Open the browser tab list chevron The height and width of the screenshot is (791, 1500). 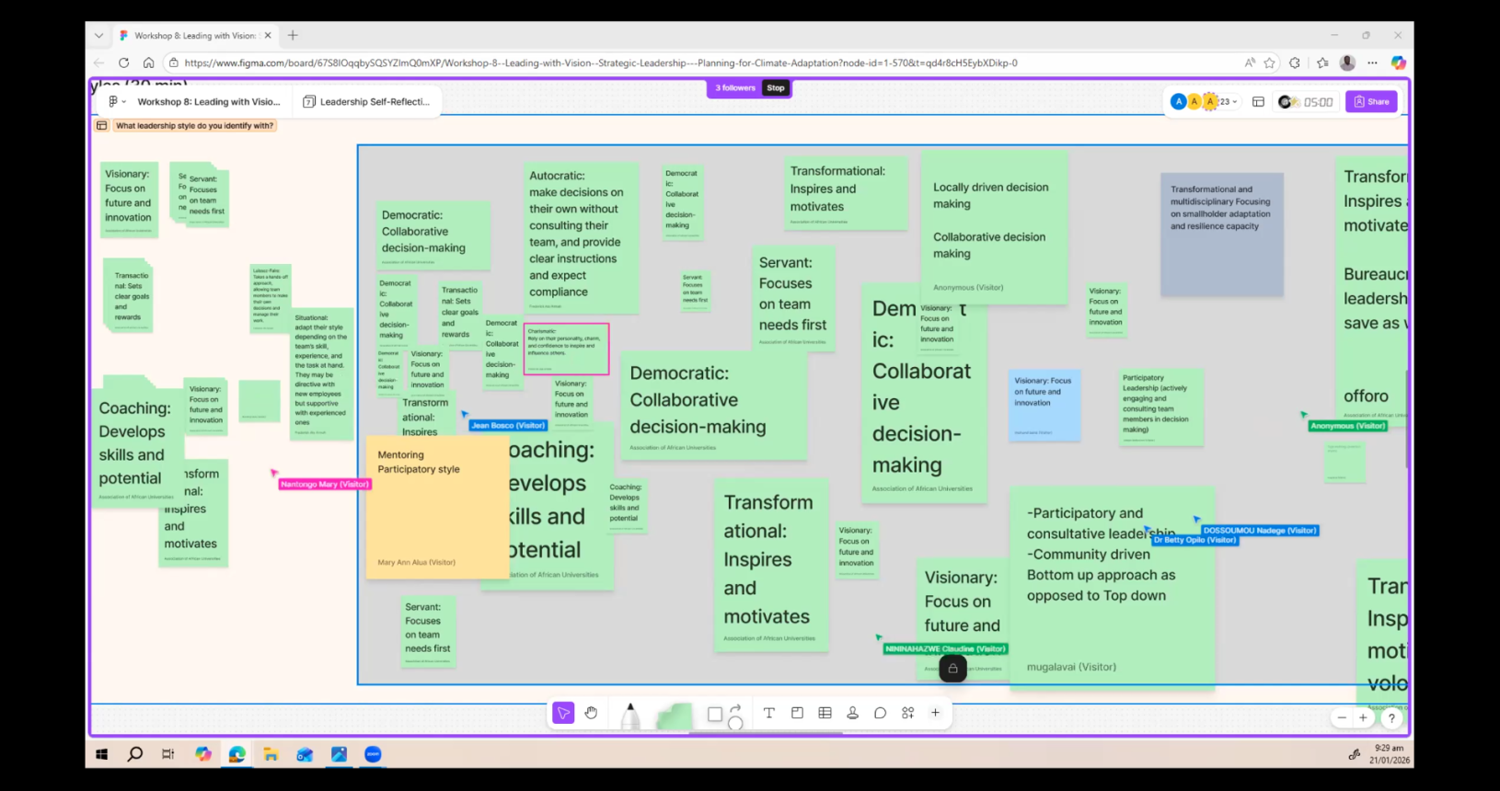[98, 36]
